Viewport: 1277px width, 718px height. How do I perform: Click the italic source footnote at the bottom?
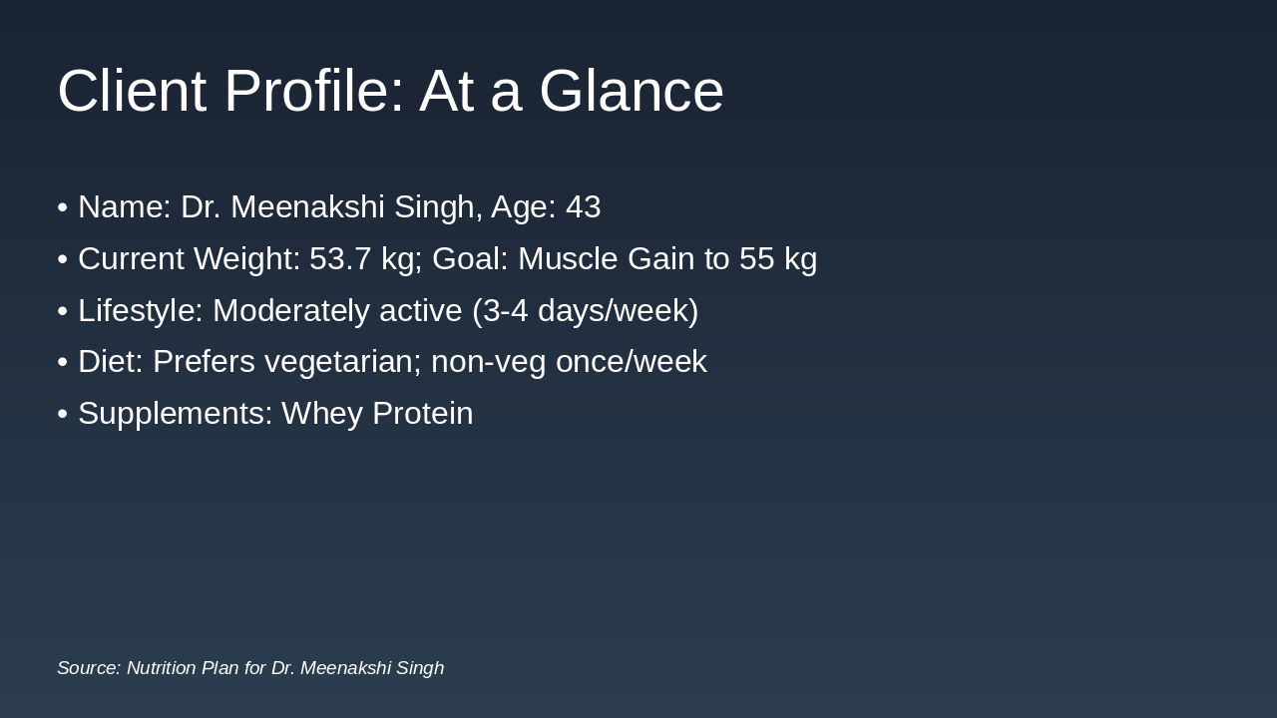250,668
